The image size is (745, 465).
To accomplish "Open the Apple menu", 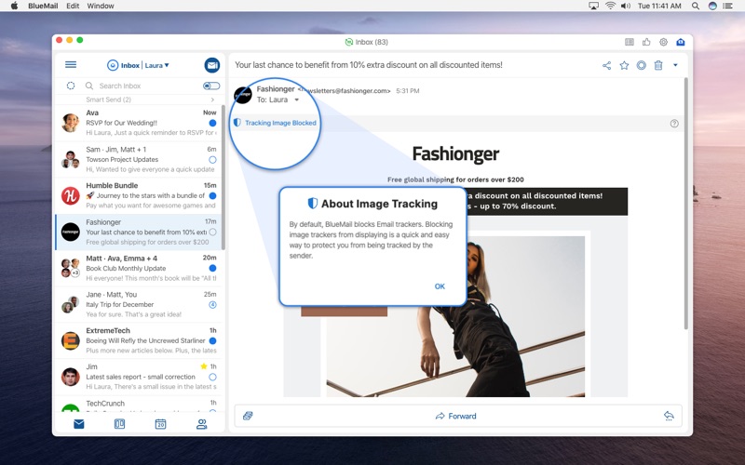I will click(14, 6).
